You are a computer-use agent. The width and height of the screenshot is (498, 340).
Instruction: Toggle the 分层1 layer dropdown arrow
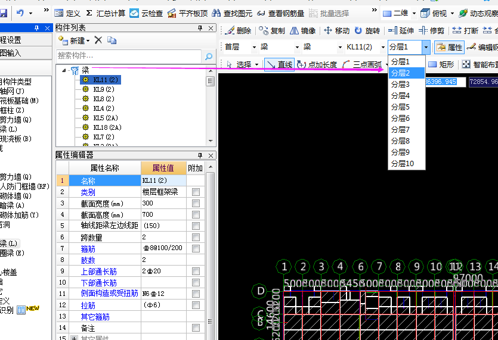[x=426, y=47]
